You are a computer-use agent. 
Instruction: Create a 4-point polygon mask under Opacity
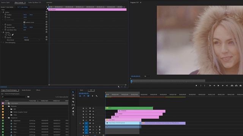(x=9, y=35)
